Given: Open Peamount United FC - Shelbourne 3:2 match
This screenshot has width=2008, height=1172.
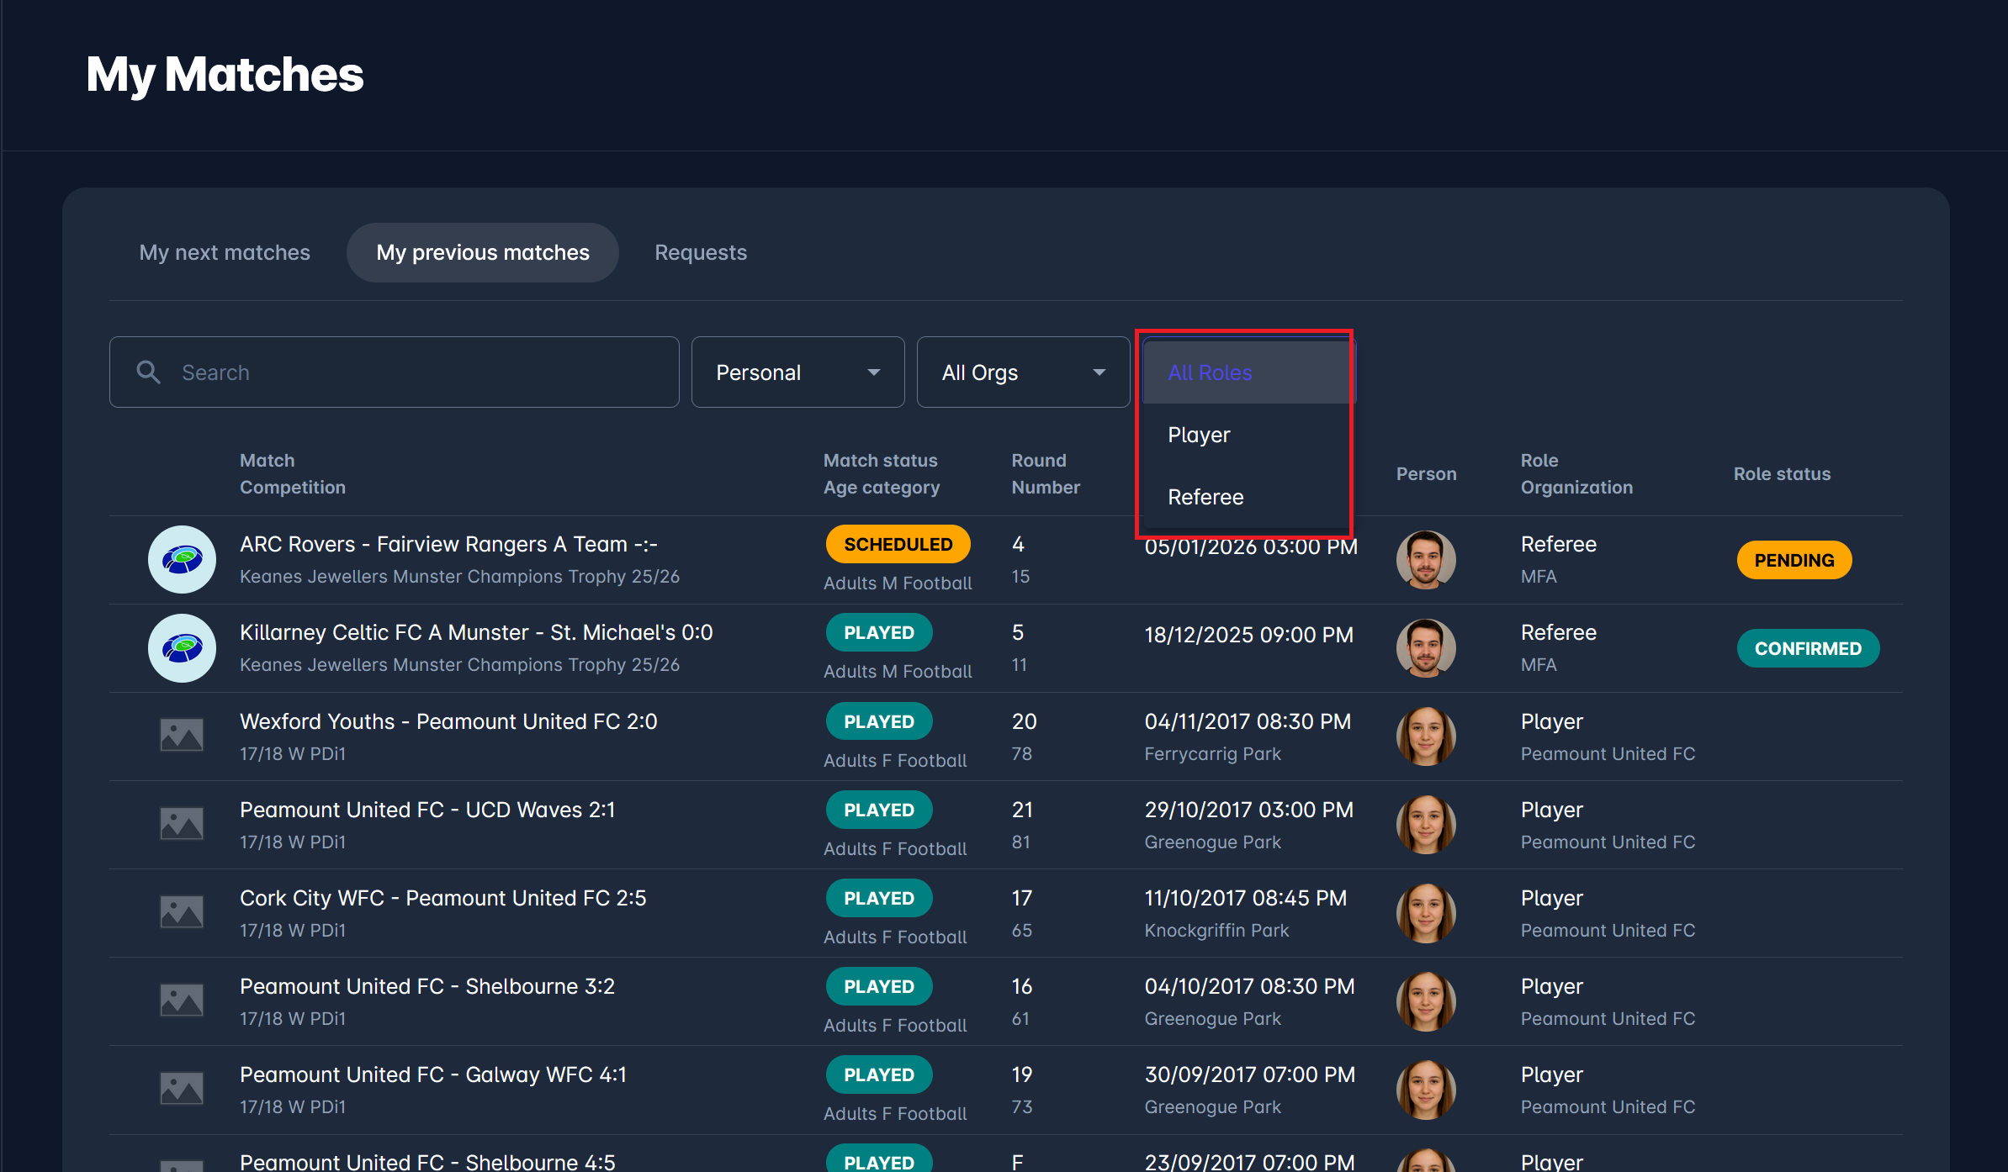Looking at the screenshot, I should click(x=427, y=986).
